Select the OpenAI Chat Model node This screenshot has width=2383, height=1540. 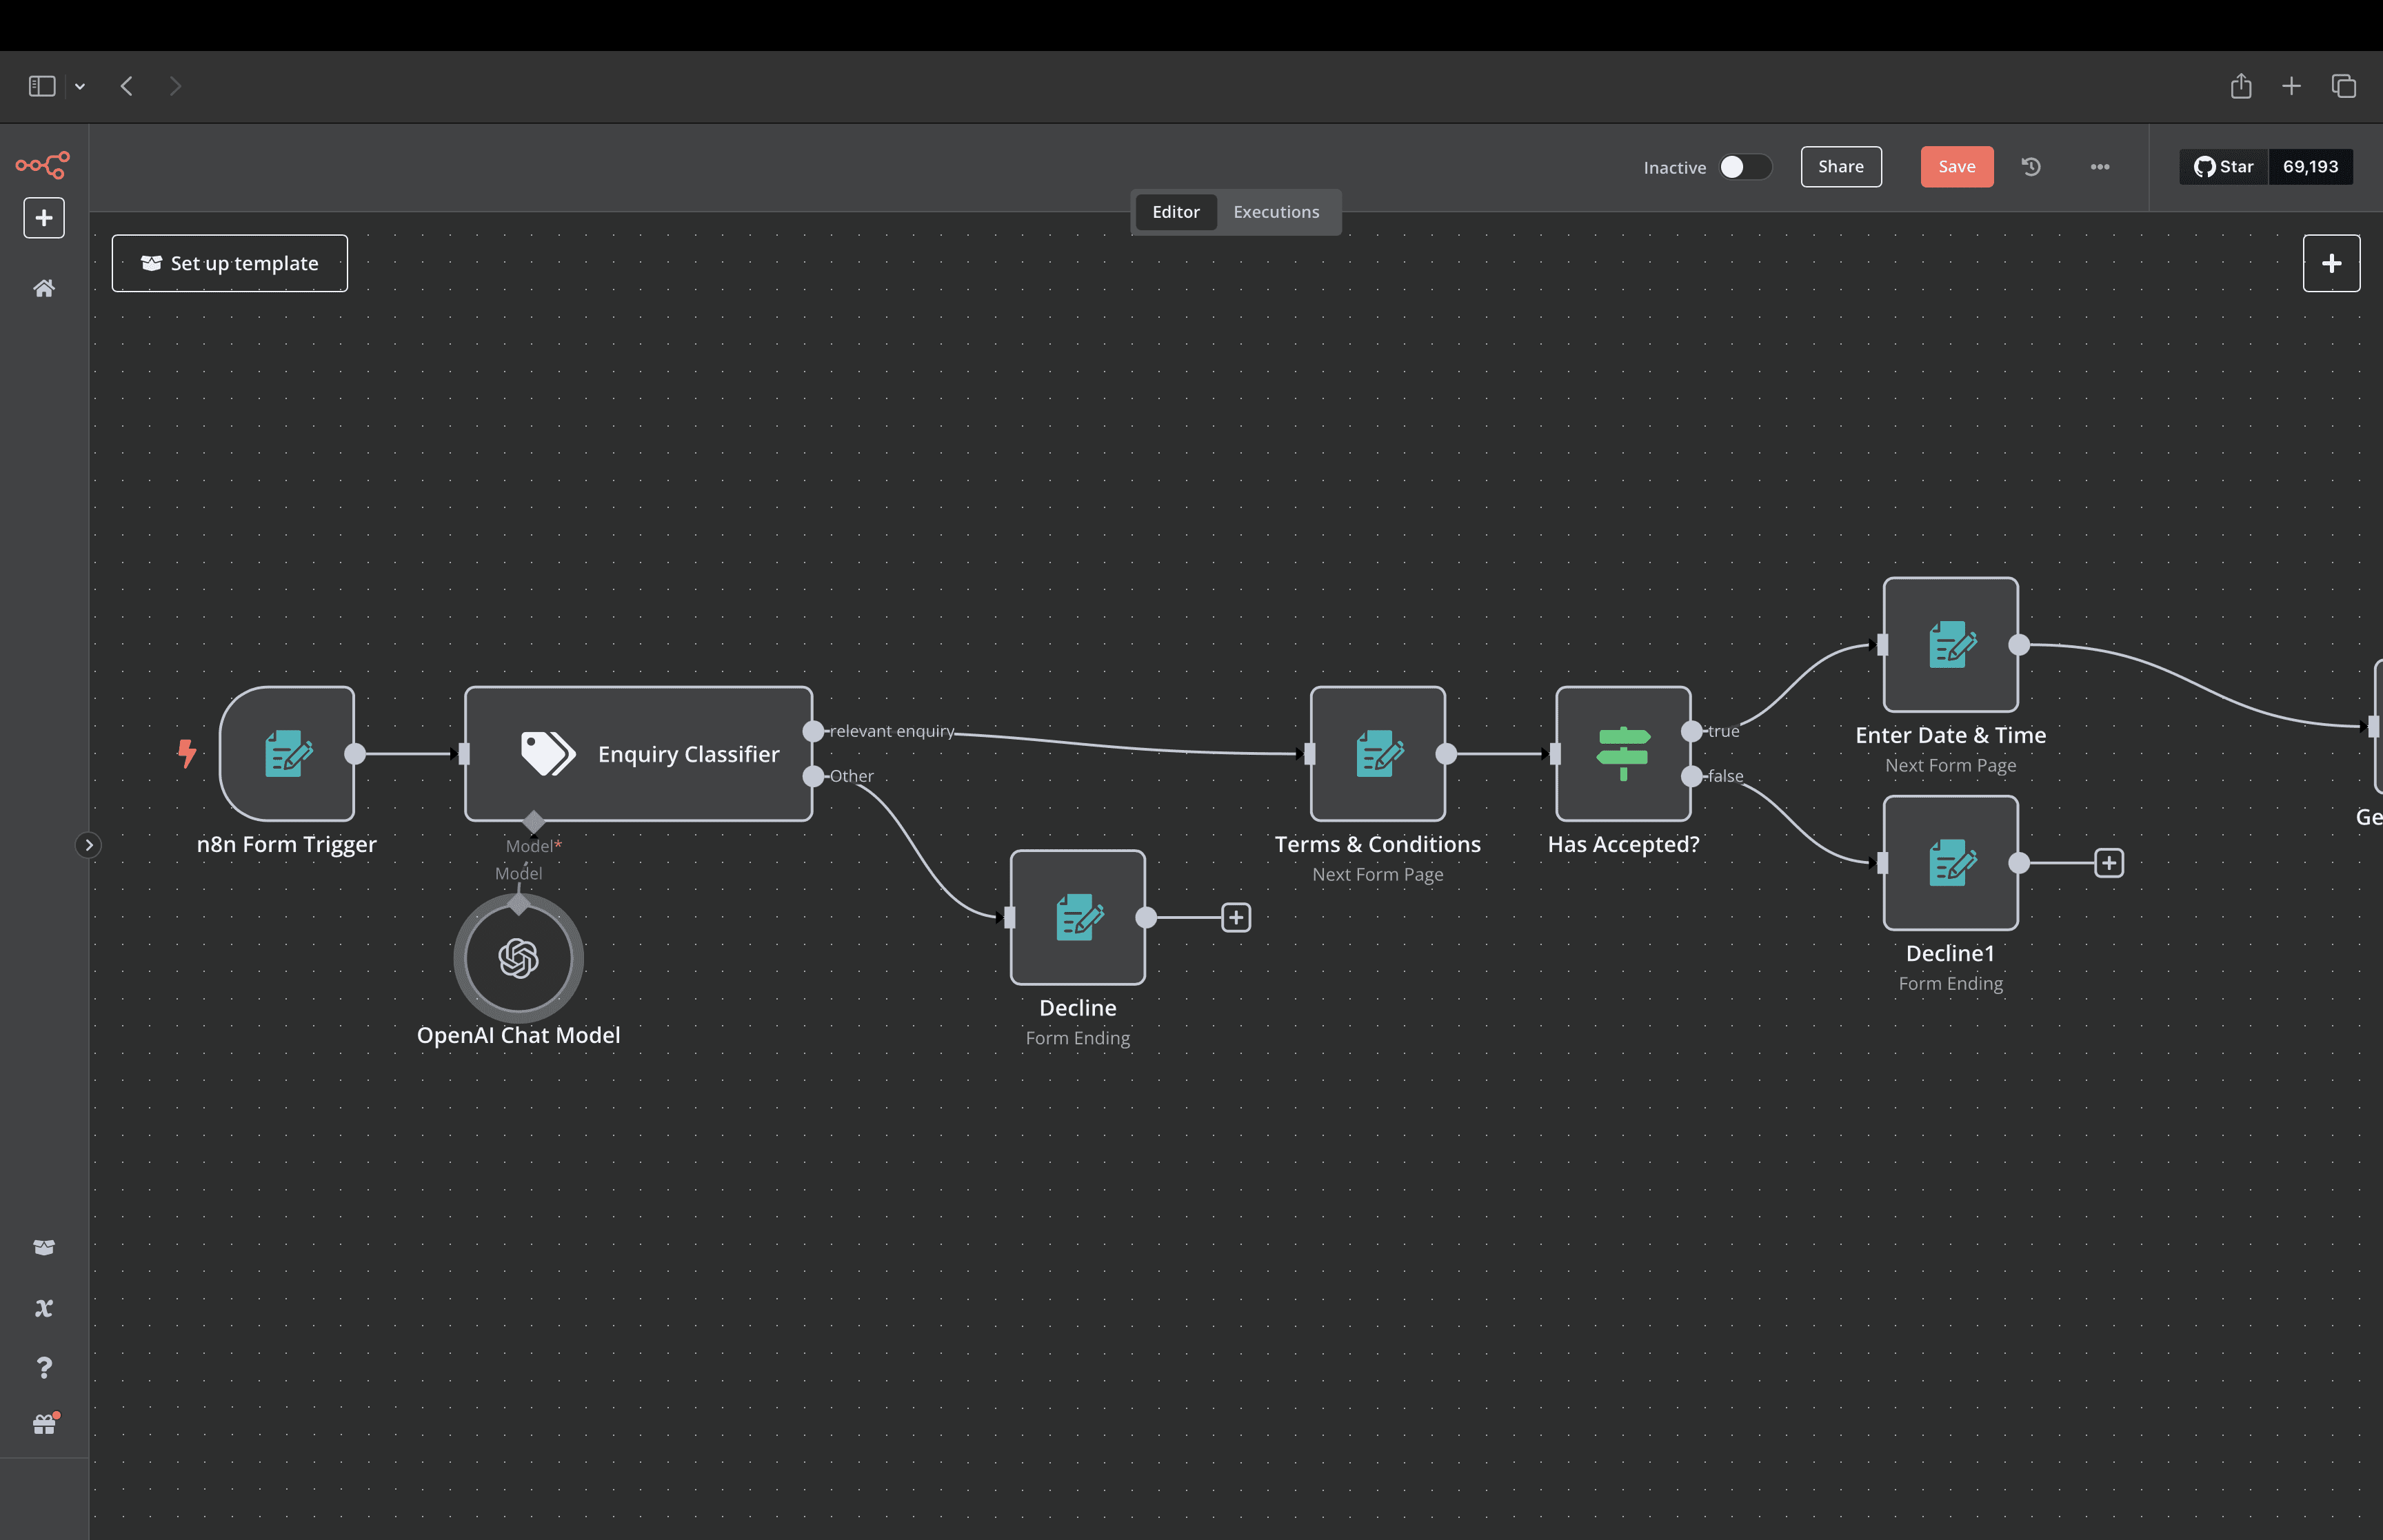click(x=519, y=958)
